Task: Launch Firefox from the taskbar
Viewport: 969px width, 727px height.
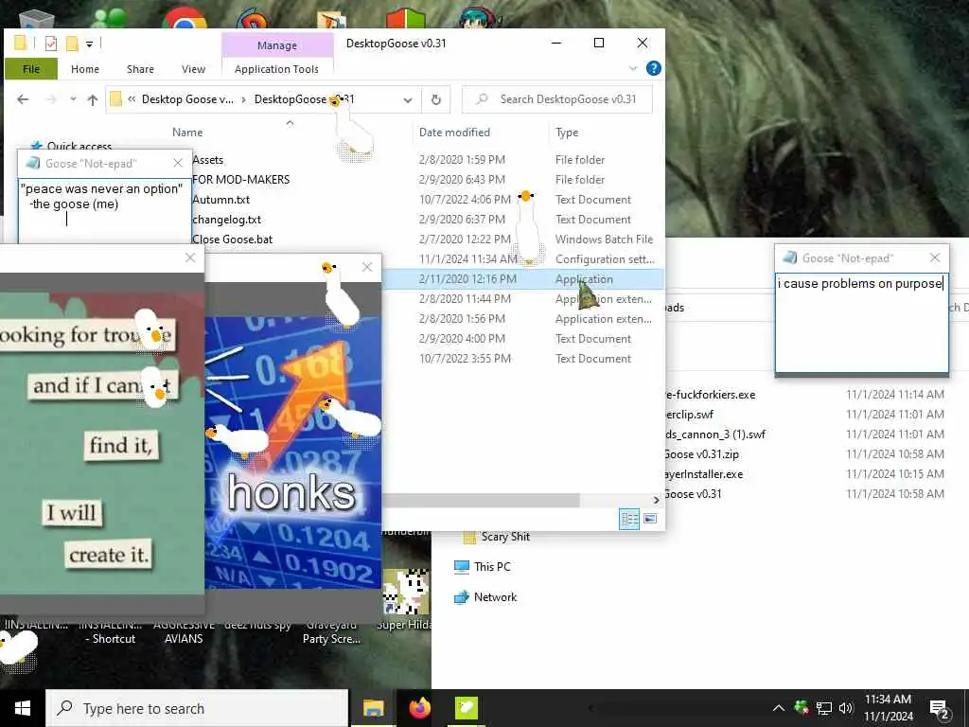Action: point(419,708)
